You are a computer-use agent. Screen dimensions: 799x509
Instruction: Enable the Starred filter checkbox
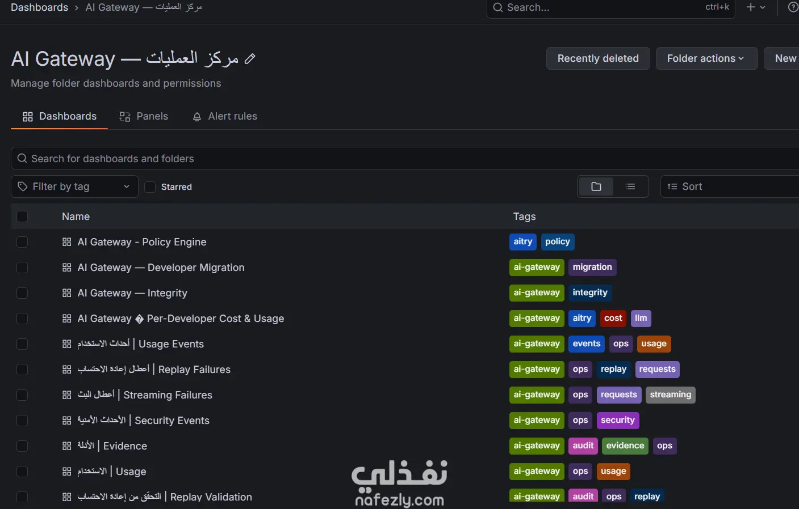[150, 187]
